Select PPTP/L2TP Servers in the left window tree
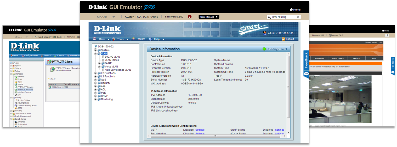This screenshot has height=147, width=397. (25, 87)
